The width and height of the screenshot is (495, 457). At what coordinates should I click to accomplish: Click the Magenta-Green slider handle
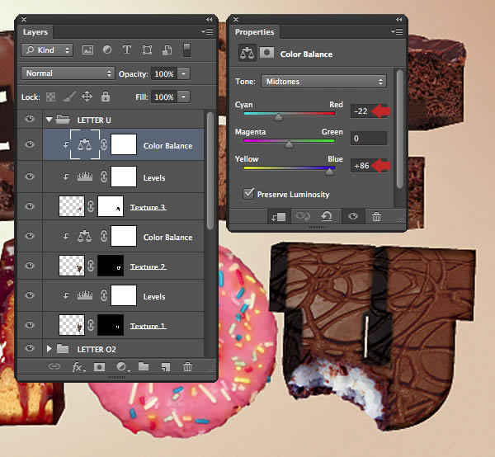point(289,144)
